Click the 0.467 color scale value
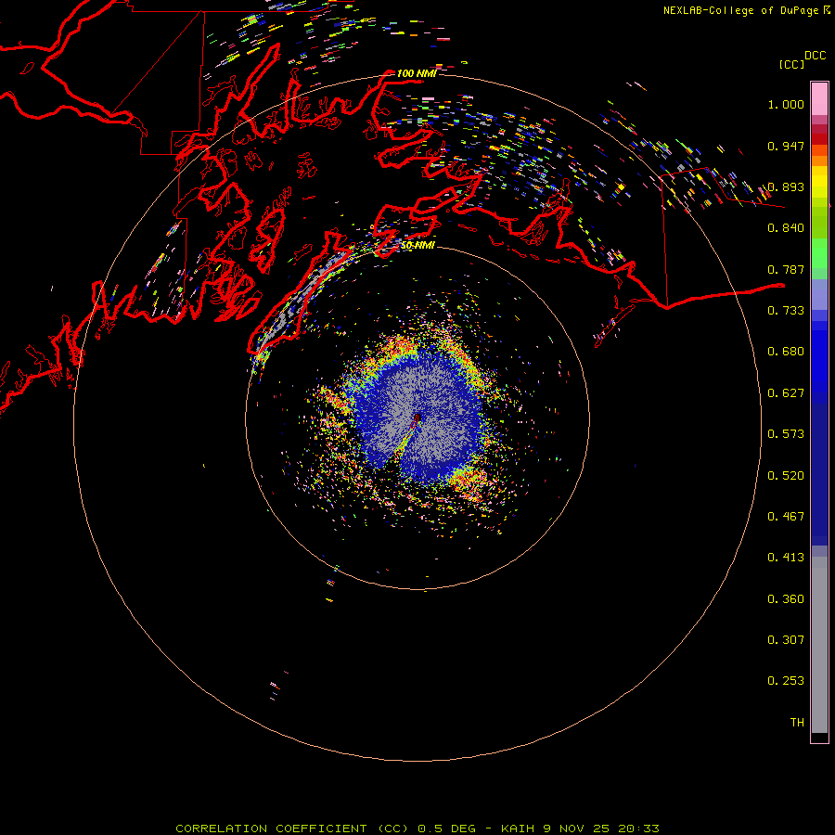 pyautogui.click(x=786, y=517)
